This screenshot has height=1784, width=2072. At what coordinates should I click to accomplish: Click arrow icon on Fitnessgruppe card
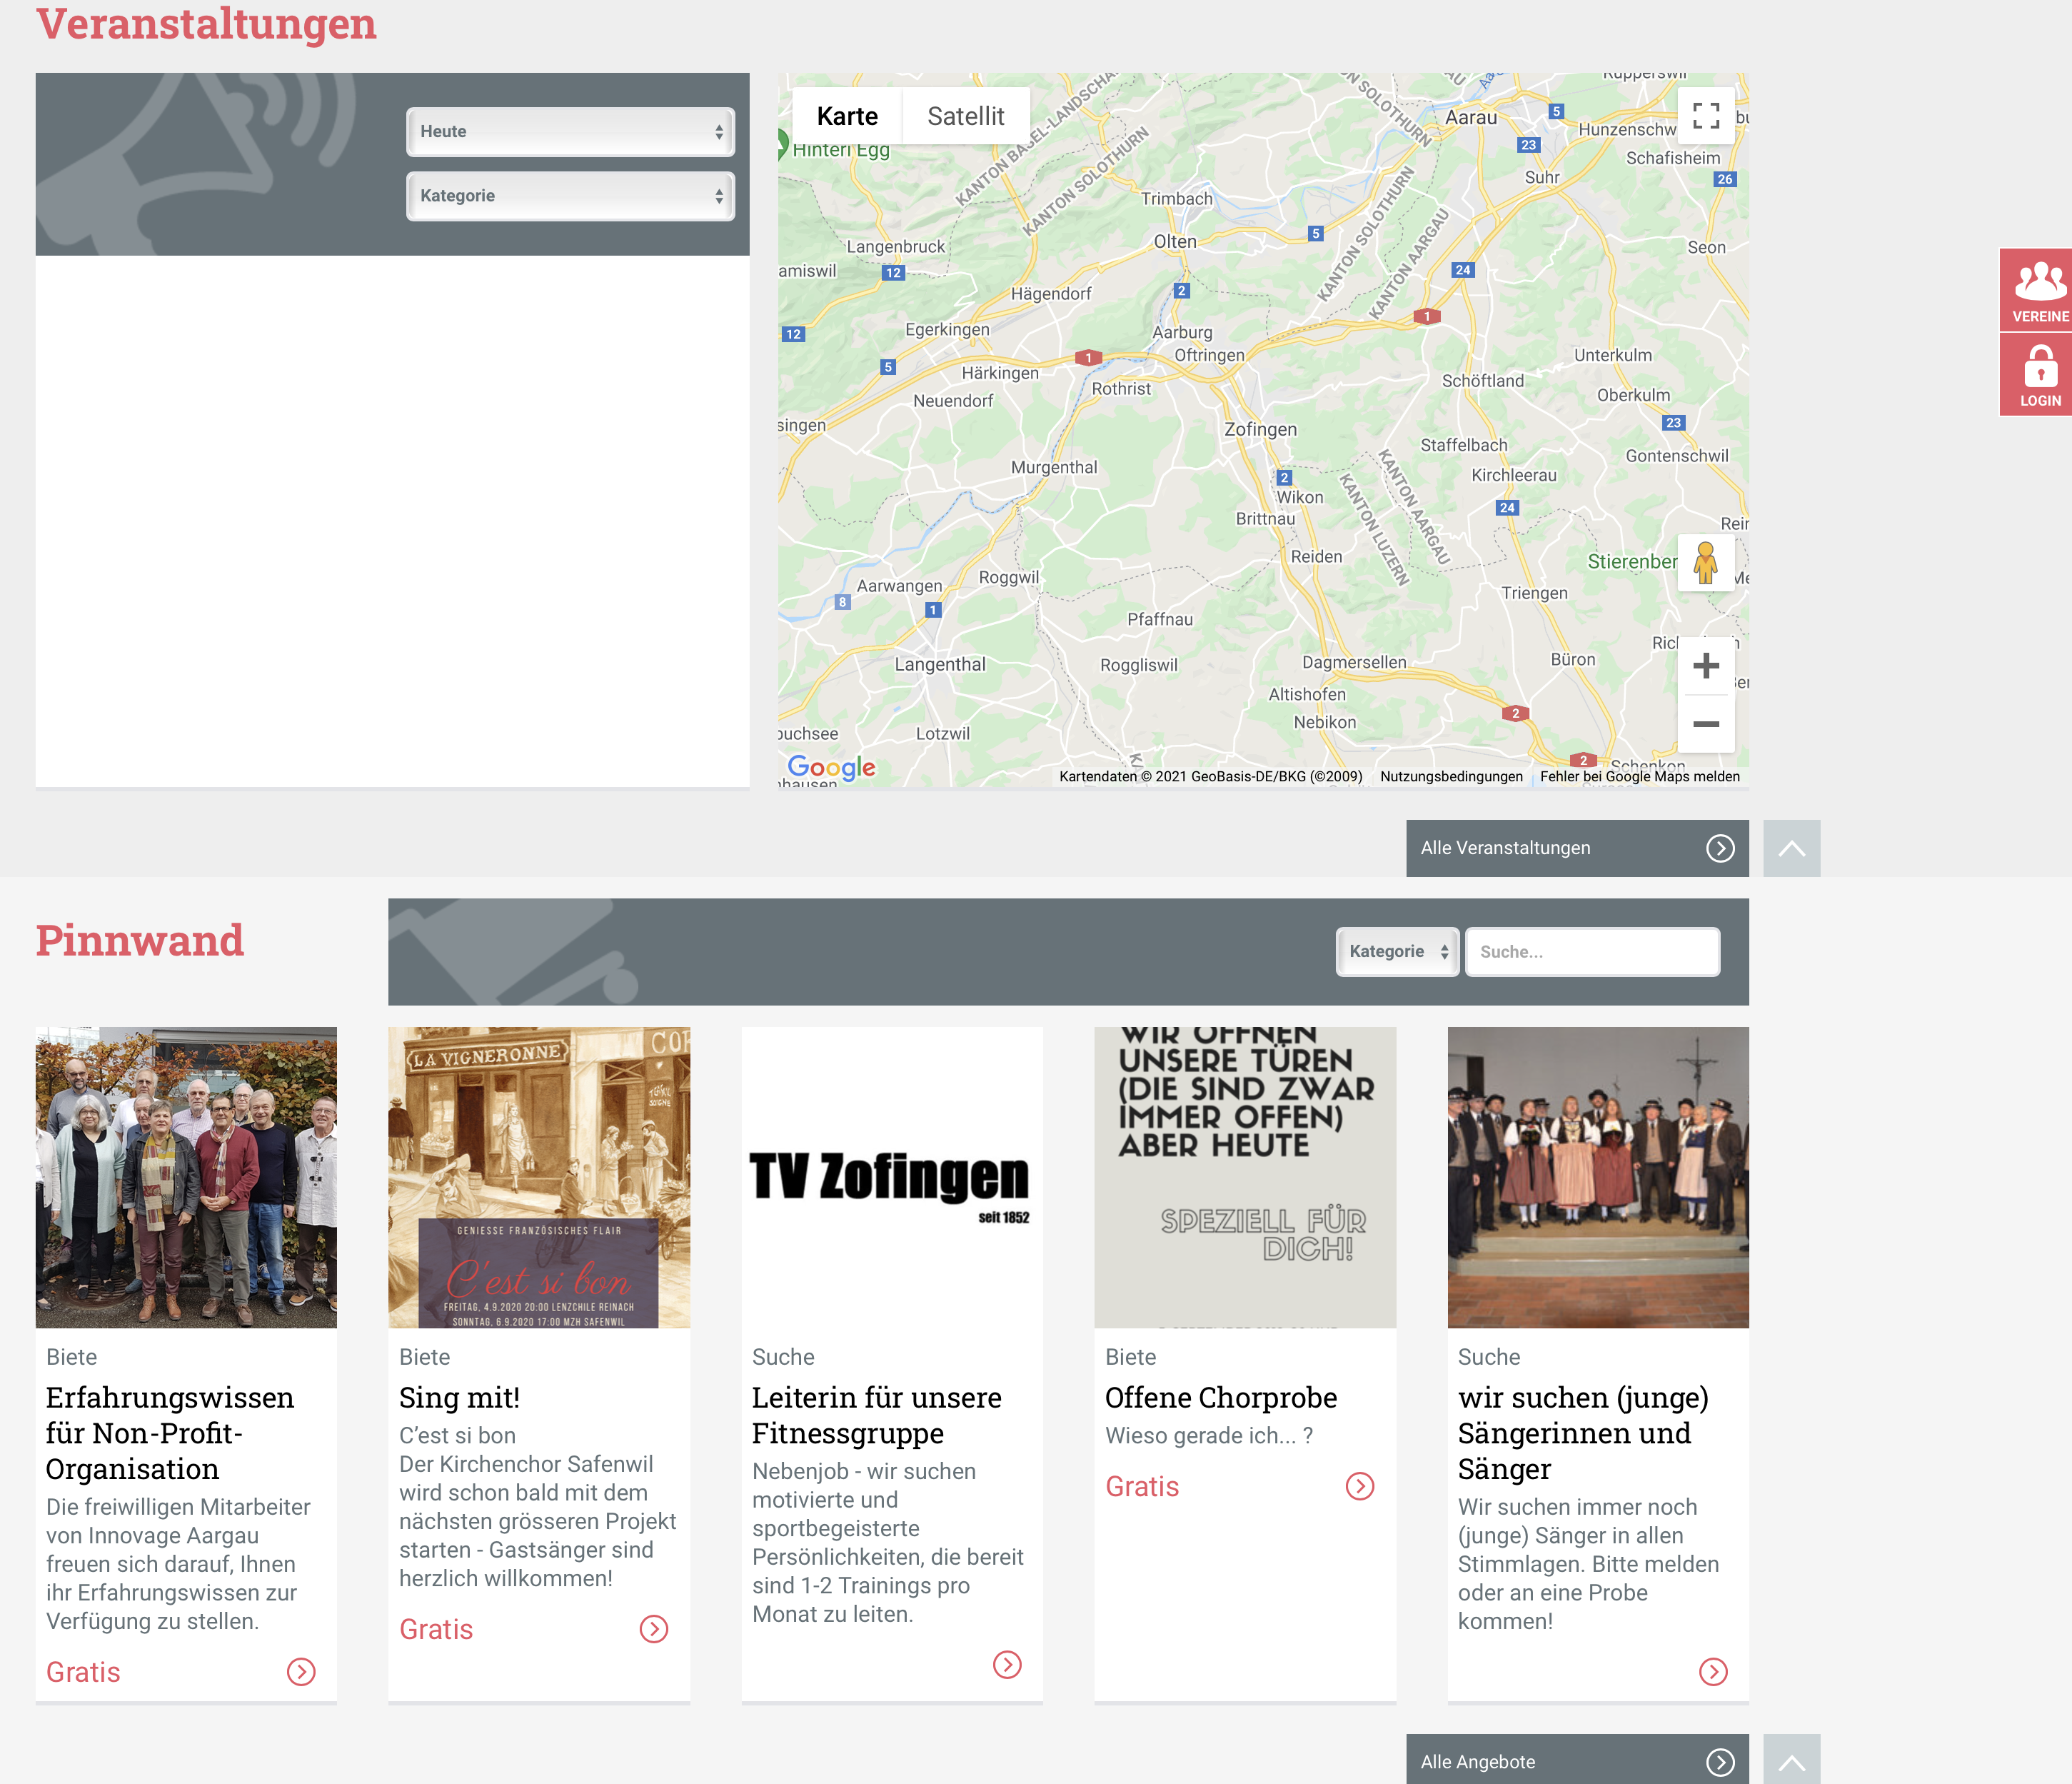[1006, 1664]
